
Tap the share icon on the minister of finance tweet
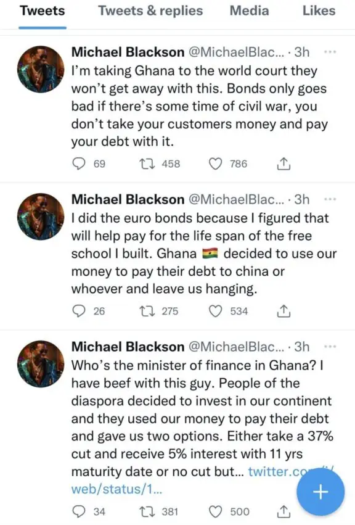click(x=283, y=511)
